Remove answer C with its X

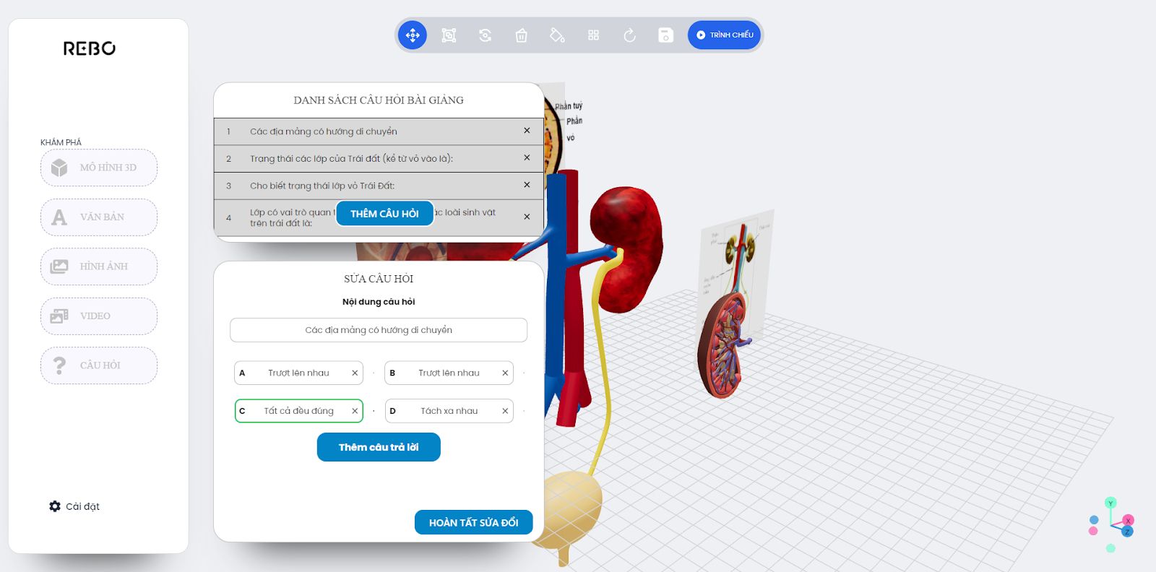click(x=355, y=411)
